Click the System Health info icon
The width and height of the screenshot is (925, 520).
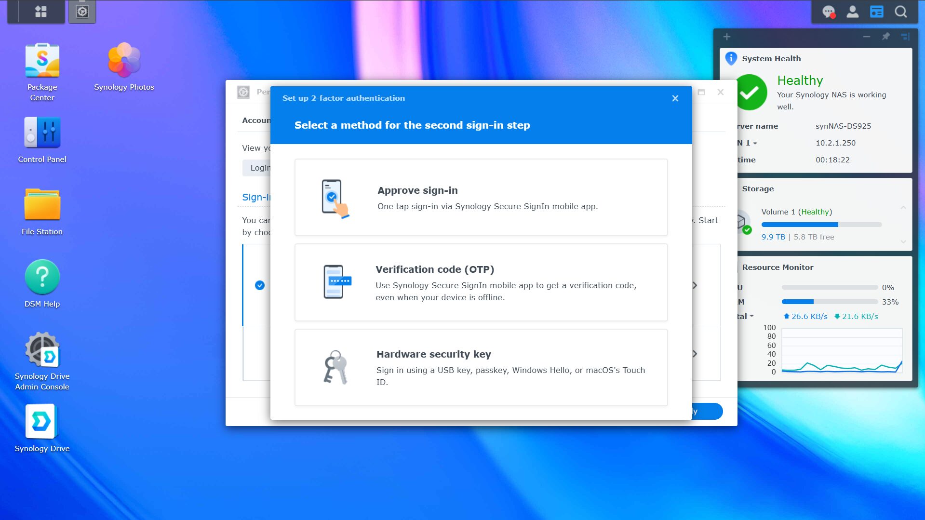(x=731, y=58)
